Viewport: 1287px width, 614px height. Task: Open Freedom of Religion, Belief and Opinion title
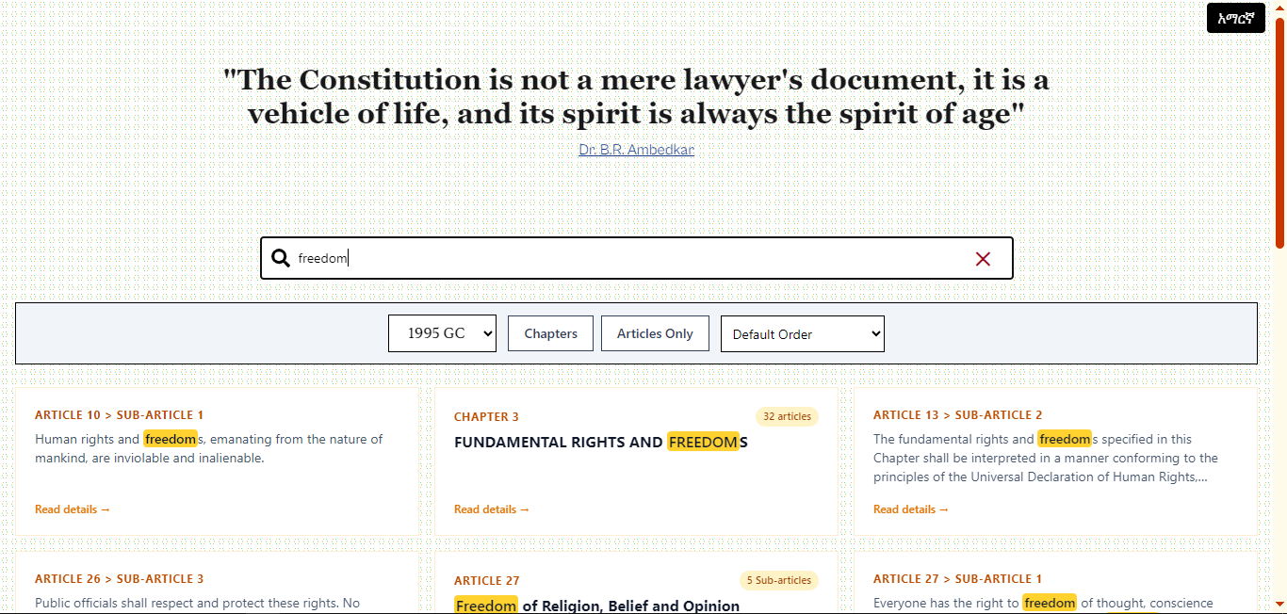pyautogui.click(x=597, y=606)
